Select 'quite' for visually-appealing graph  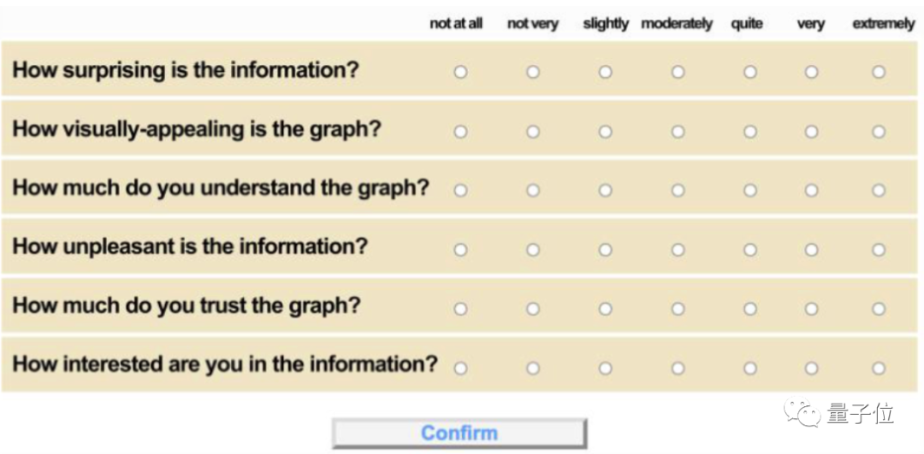coord(750,132)
